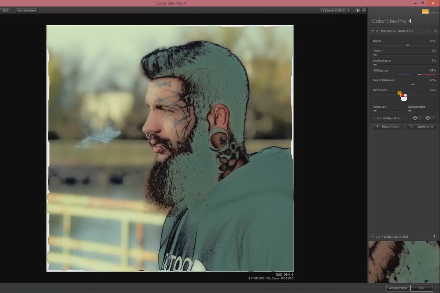Toggle before/after with the Vergleichen button
Image resolution: width=440 pixels, height=293 pixels.
click(x=26, y=10)
